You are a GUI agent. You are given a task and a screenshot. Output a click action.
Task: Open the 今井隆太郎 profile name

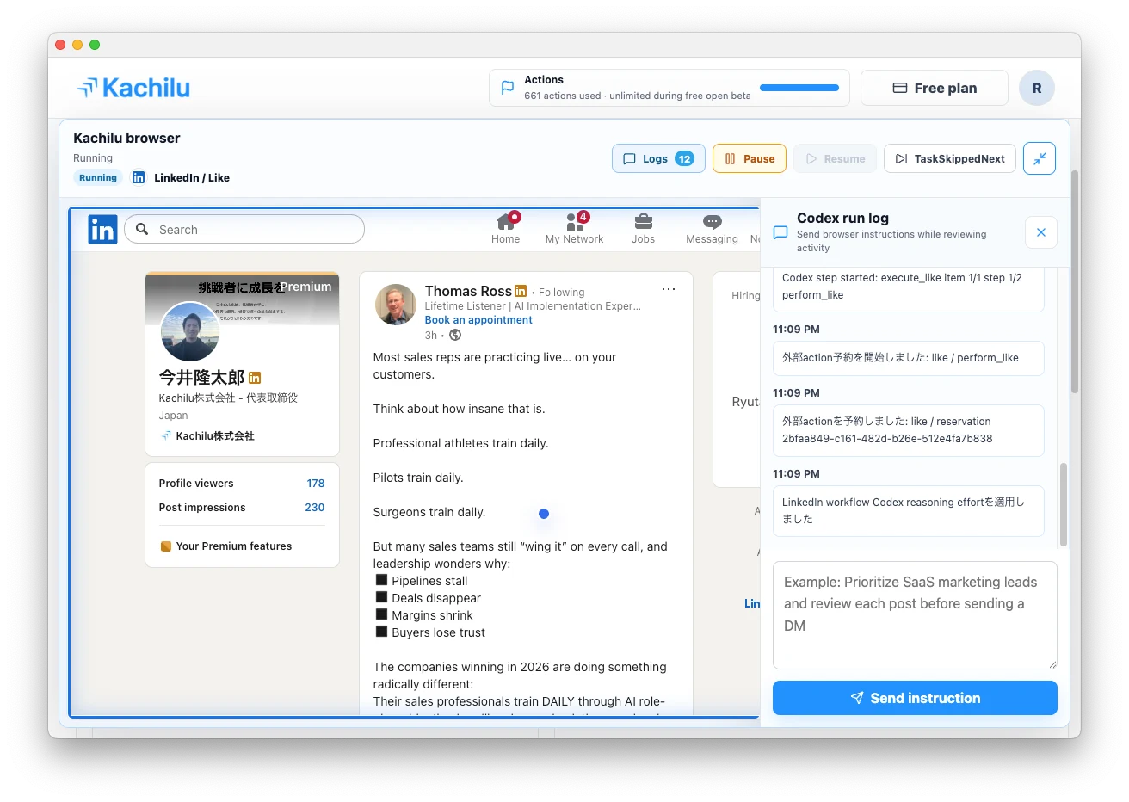[201, 377]
